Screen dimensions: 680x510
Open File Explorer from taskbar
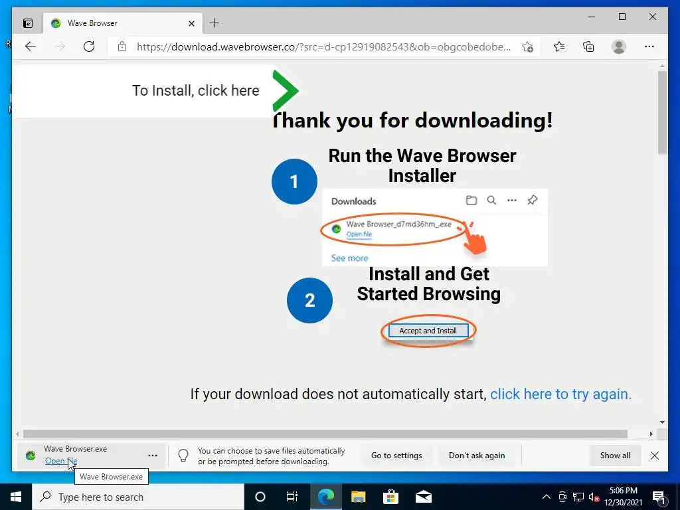[358, 497]
